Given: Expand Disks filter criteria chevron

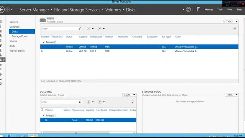Looking at the screenshot, I should [235, 29].
